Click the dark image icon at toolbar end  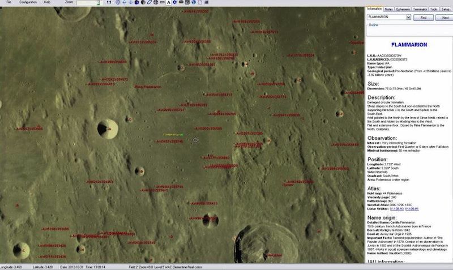pos(206,2)
